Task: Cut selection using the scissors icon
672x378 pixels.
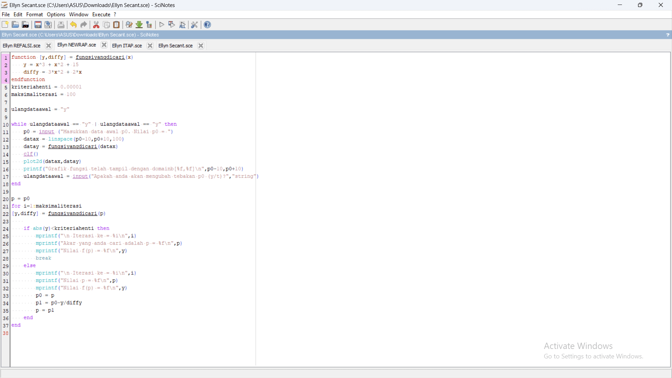Action: click(x=96, y=24)
